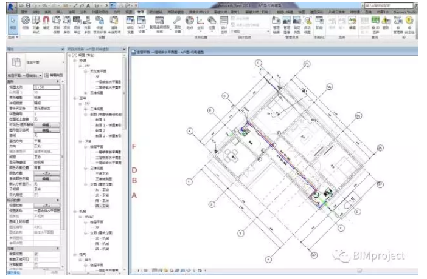Open Starting View tool
This screenshot has width=427, height=279.
tap(307, 24)
